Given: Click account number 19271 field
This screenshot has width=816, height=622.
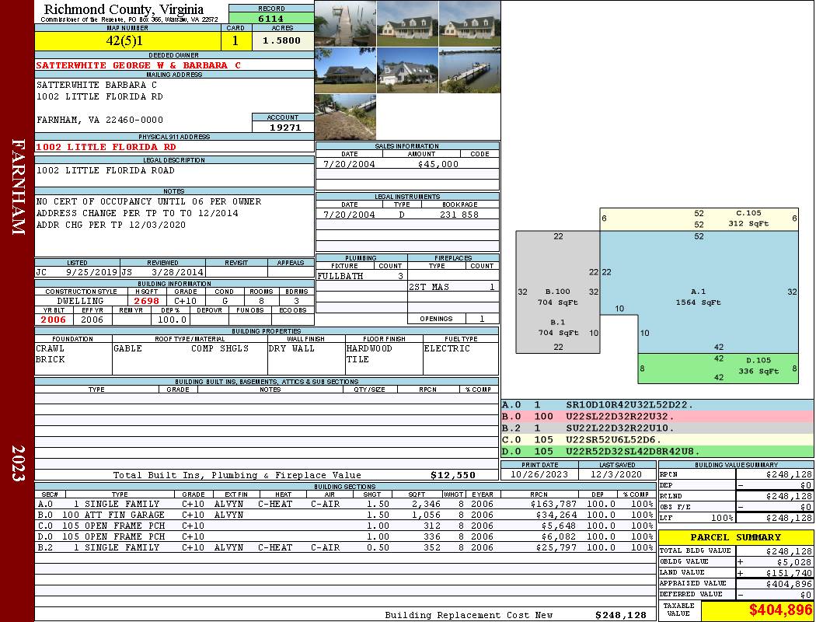Looking at the screenshot, I should pyautogui.click(x=283, y=127).
